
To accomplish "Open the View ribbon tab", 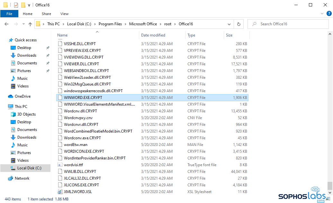I will [x=64, y=14].
